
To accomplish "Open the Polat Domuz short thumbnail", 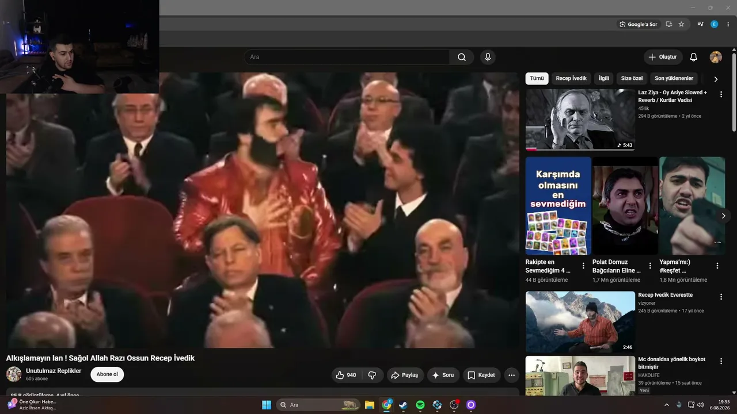I will pyautogui.click(x=625, y=206).
